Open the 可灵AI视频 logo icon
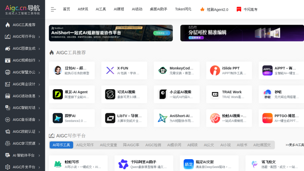This screenshot has width=304, height=171. coord(110,94)
